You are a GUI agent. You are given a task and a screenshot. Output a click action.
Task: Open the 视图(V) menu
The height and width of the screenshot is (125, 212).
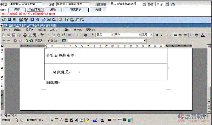(x=30, y=30)
